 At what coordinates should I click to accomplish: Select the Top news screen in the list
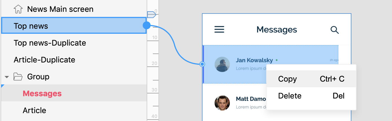[x=74, y=26]
